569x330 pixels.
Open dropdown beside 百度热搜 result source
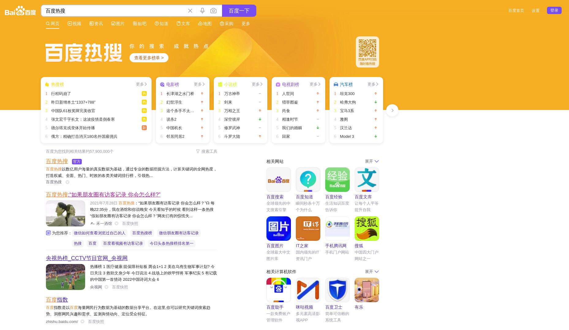point(67,182)
